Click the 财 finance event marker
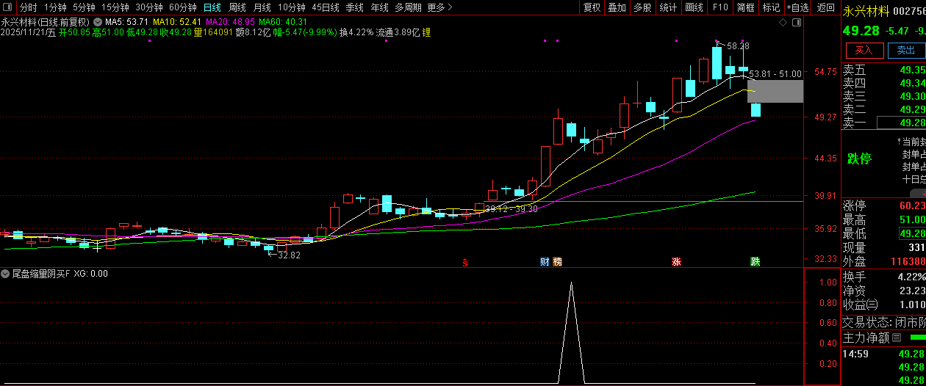Viewport: 926px width, 386px height. click(x=545, y=261)
